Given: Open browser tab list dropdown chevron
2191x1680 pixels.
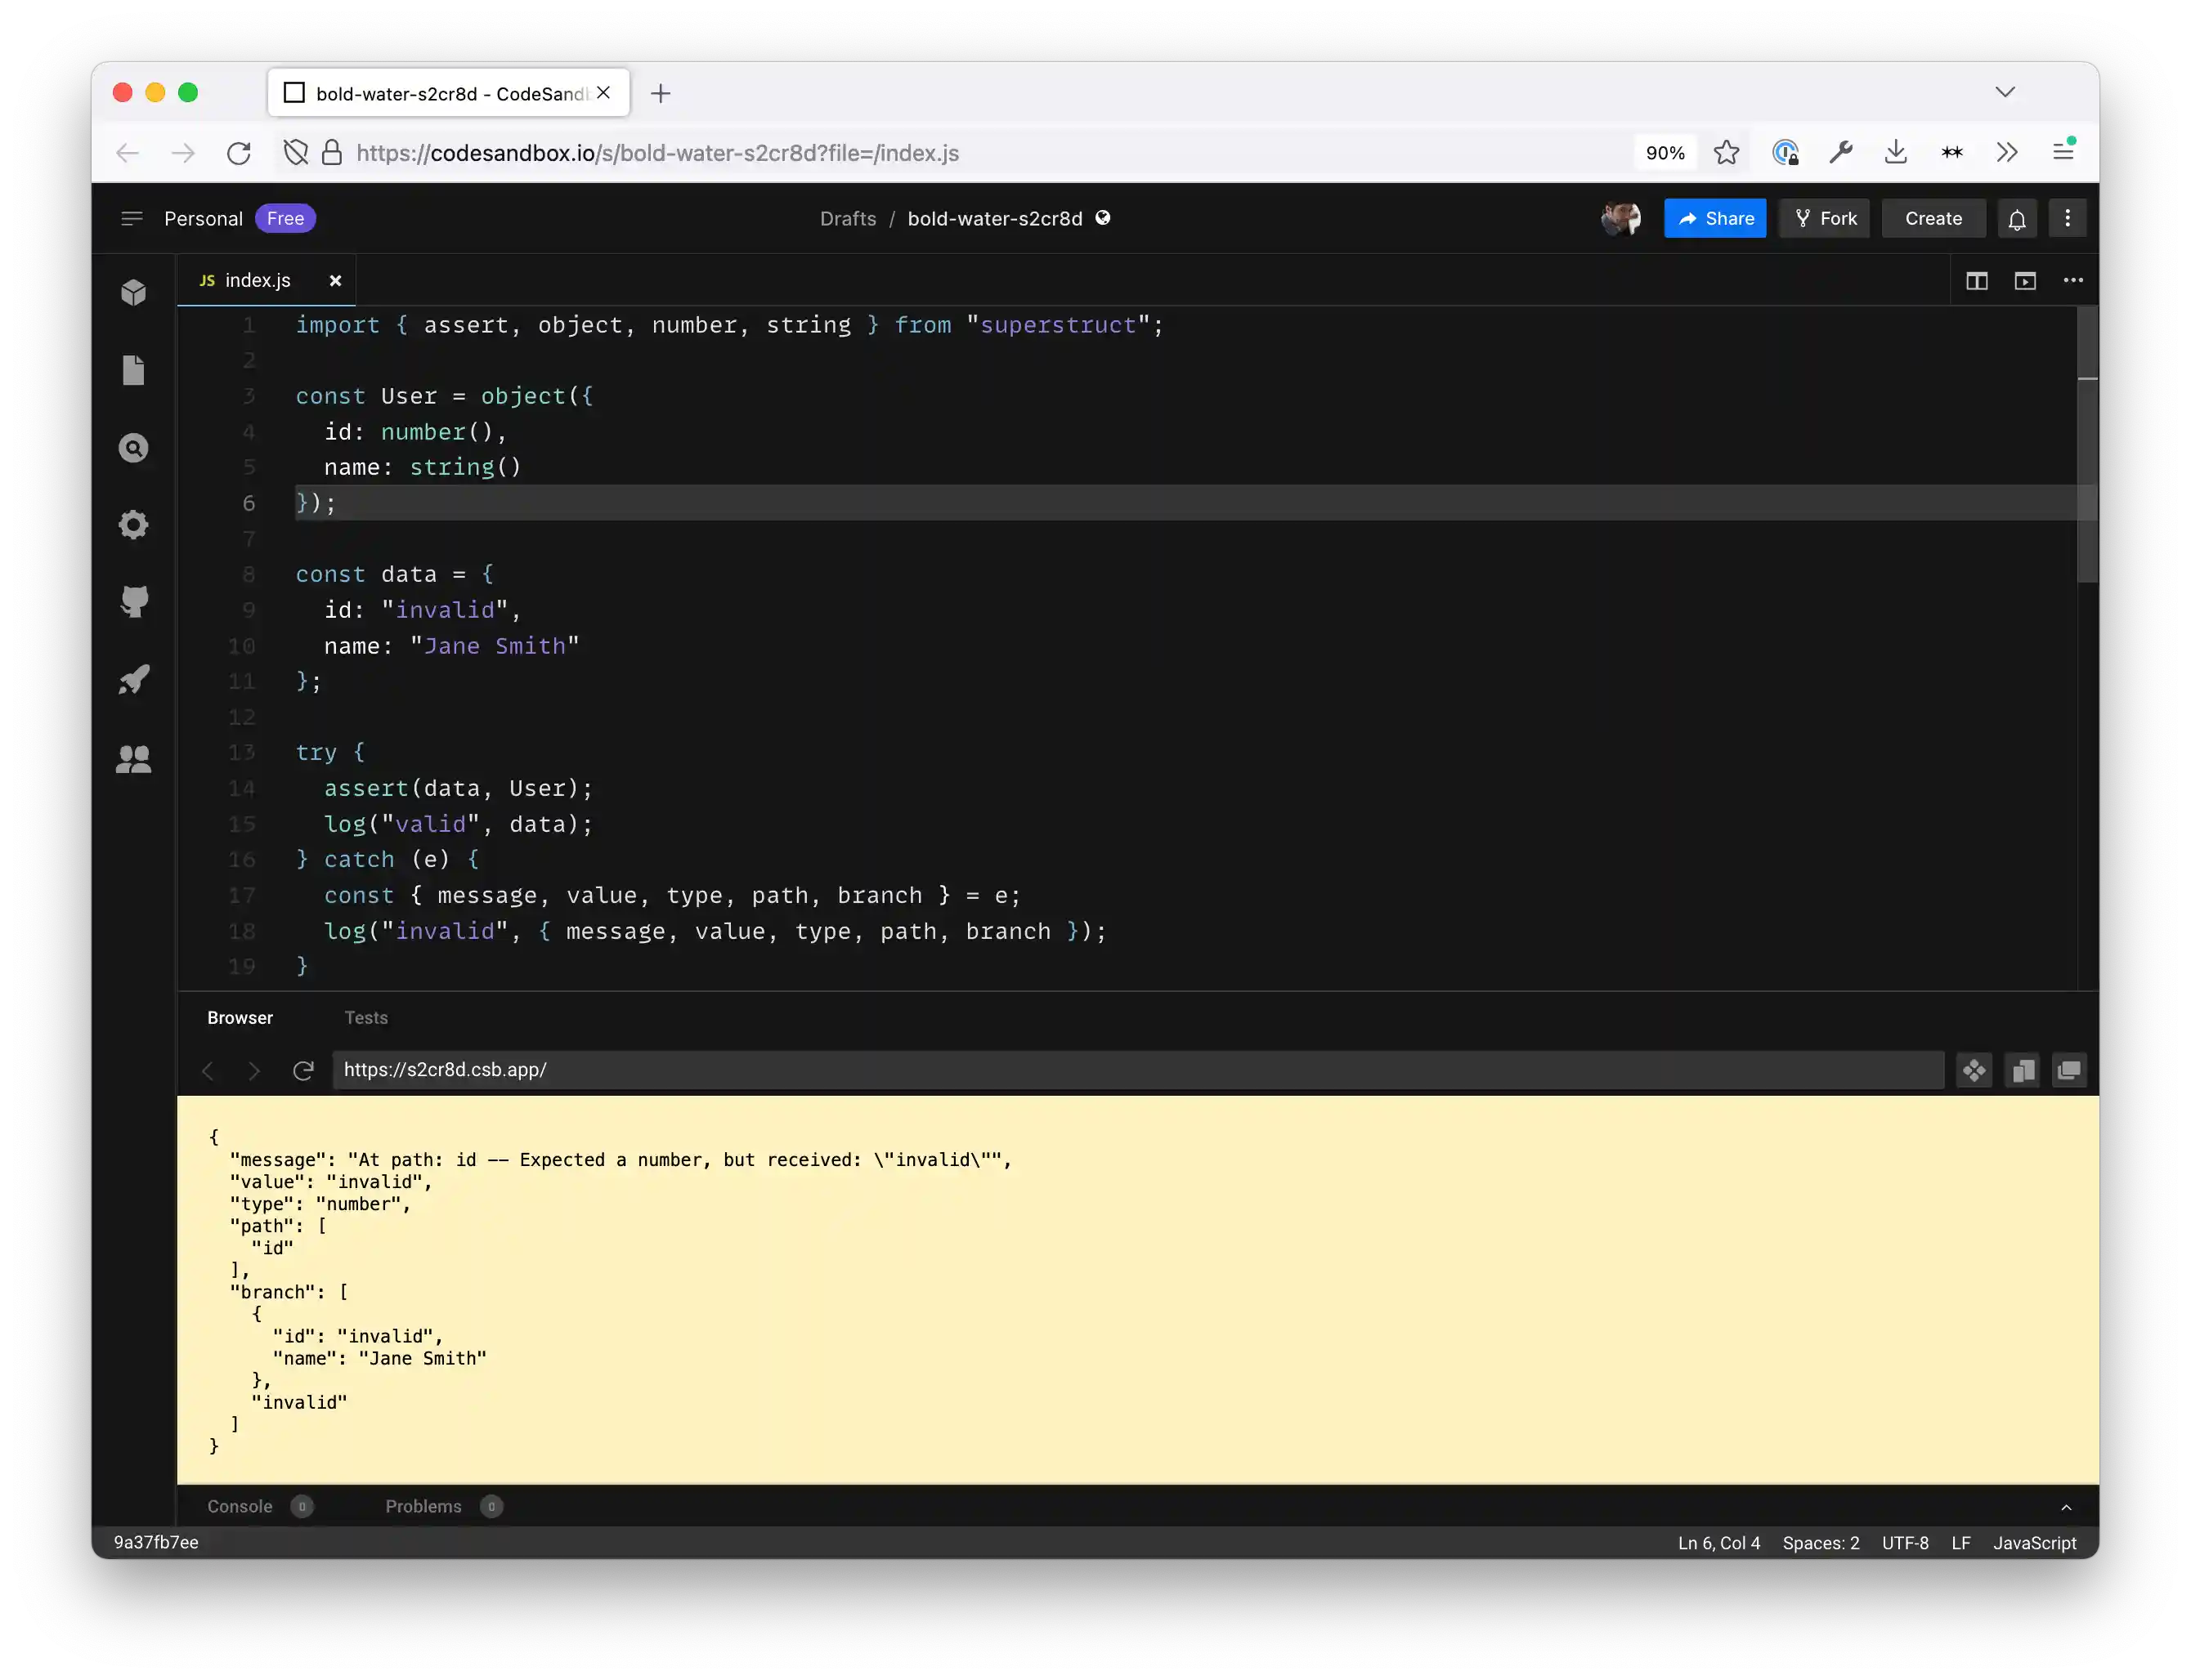Looking at the screenshot, I should point(2005,91).
